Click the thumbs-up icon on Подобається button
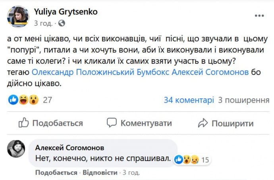This screenshot has height=180, width=274. coord(24,123)
